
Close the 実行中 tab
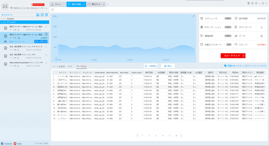(x=84, y=4)
